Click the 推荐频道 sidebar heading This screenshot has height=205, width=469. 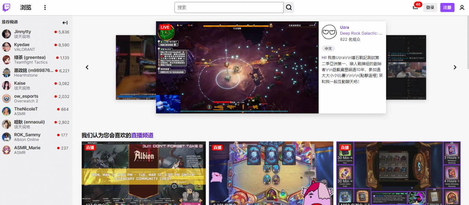pos(10,22)
